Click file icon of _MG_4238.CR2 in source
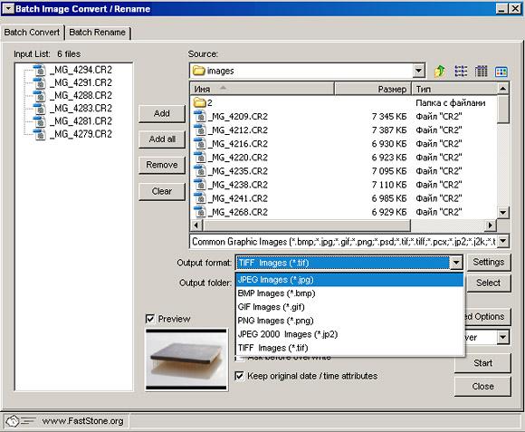Image resolution: width=525 pixels, height=432 pixels. click(x=200, y=185)
